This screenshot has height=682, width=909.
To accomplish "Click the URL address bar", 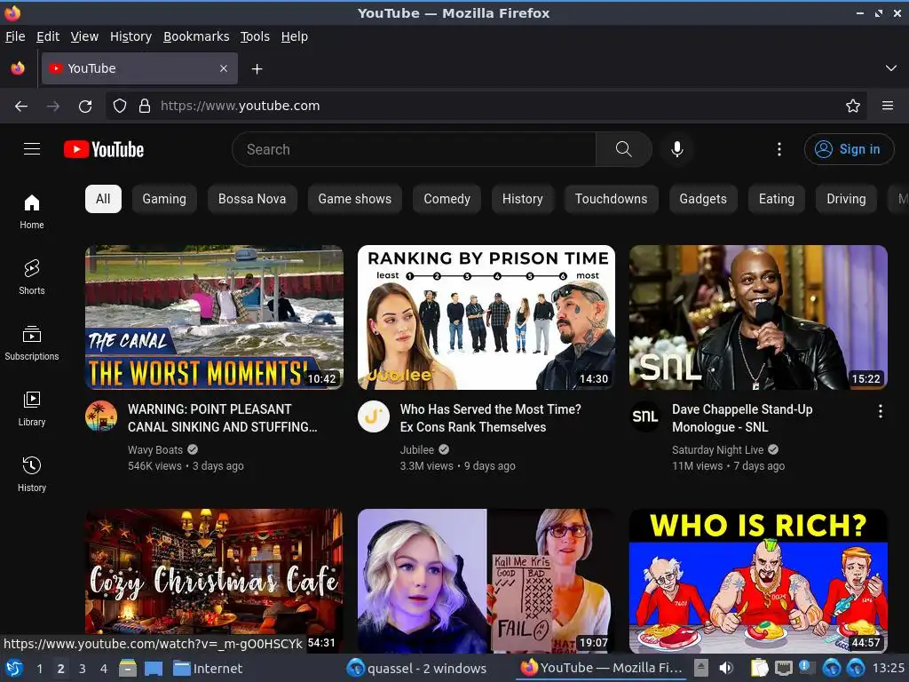I will pyautogui.click(x=486, y=107).
